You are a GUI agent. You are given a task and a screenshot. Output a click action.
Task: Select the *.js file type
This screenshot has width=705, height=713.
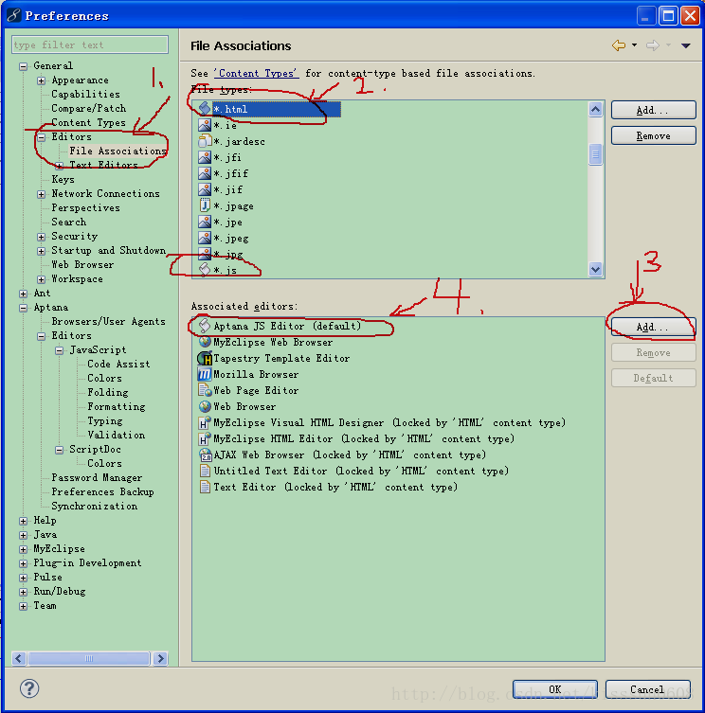click(x=225, y=270)
